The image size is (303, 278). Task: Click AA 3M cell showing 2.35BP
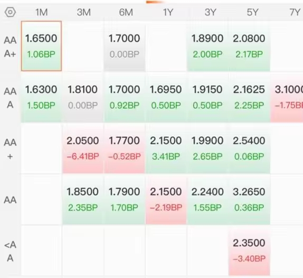coord(83,200)
